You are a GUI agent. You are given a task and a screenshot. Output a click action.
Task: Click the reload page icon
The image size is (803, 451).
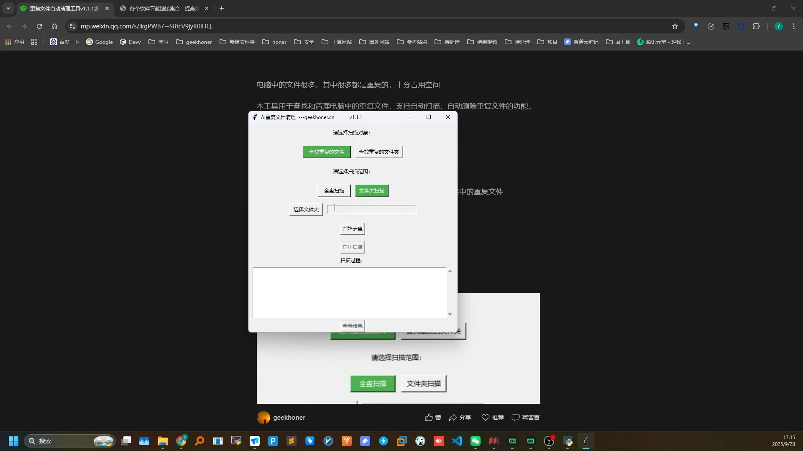[x=39, y=26]
